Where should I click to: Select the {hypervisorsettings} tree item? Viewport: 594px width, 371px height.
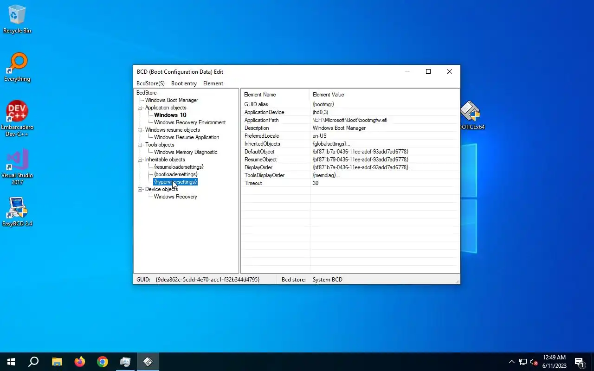175,182
